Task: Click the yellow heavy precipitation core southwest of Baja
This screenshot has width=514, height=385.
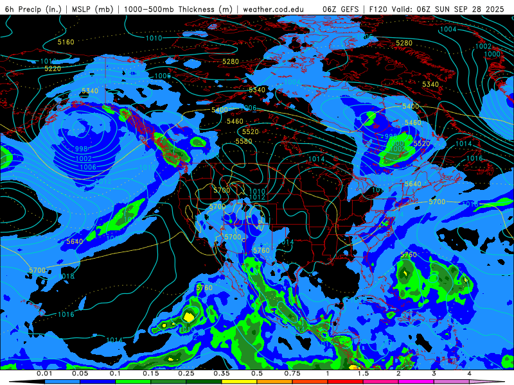Action: click(188, 317)
